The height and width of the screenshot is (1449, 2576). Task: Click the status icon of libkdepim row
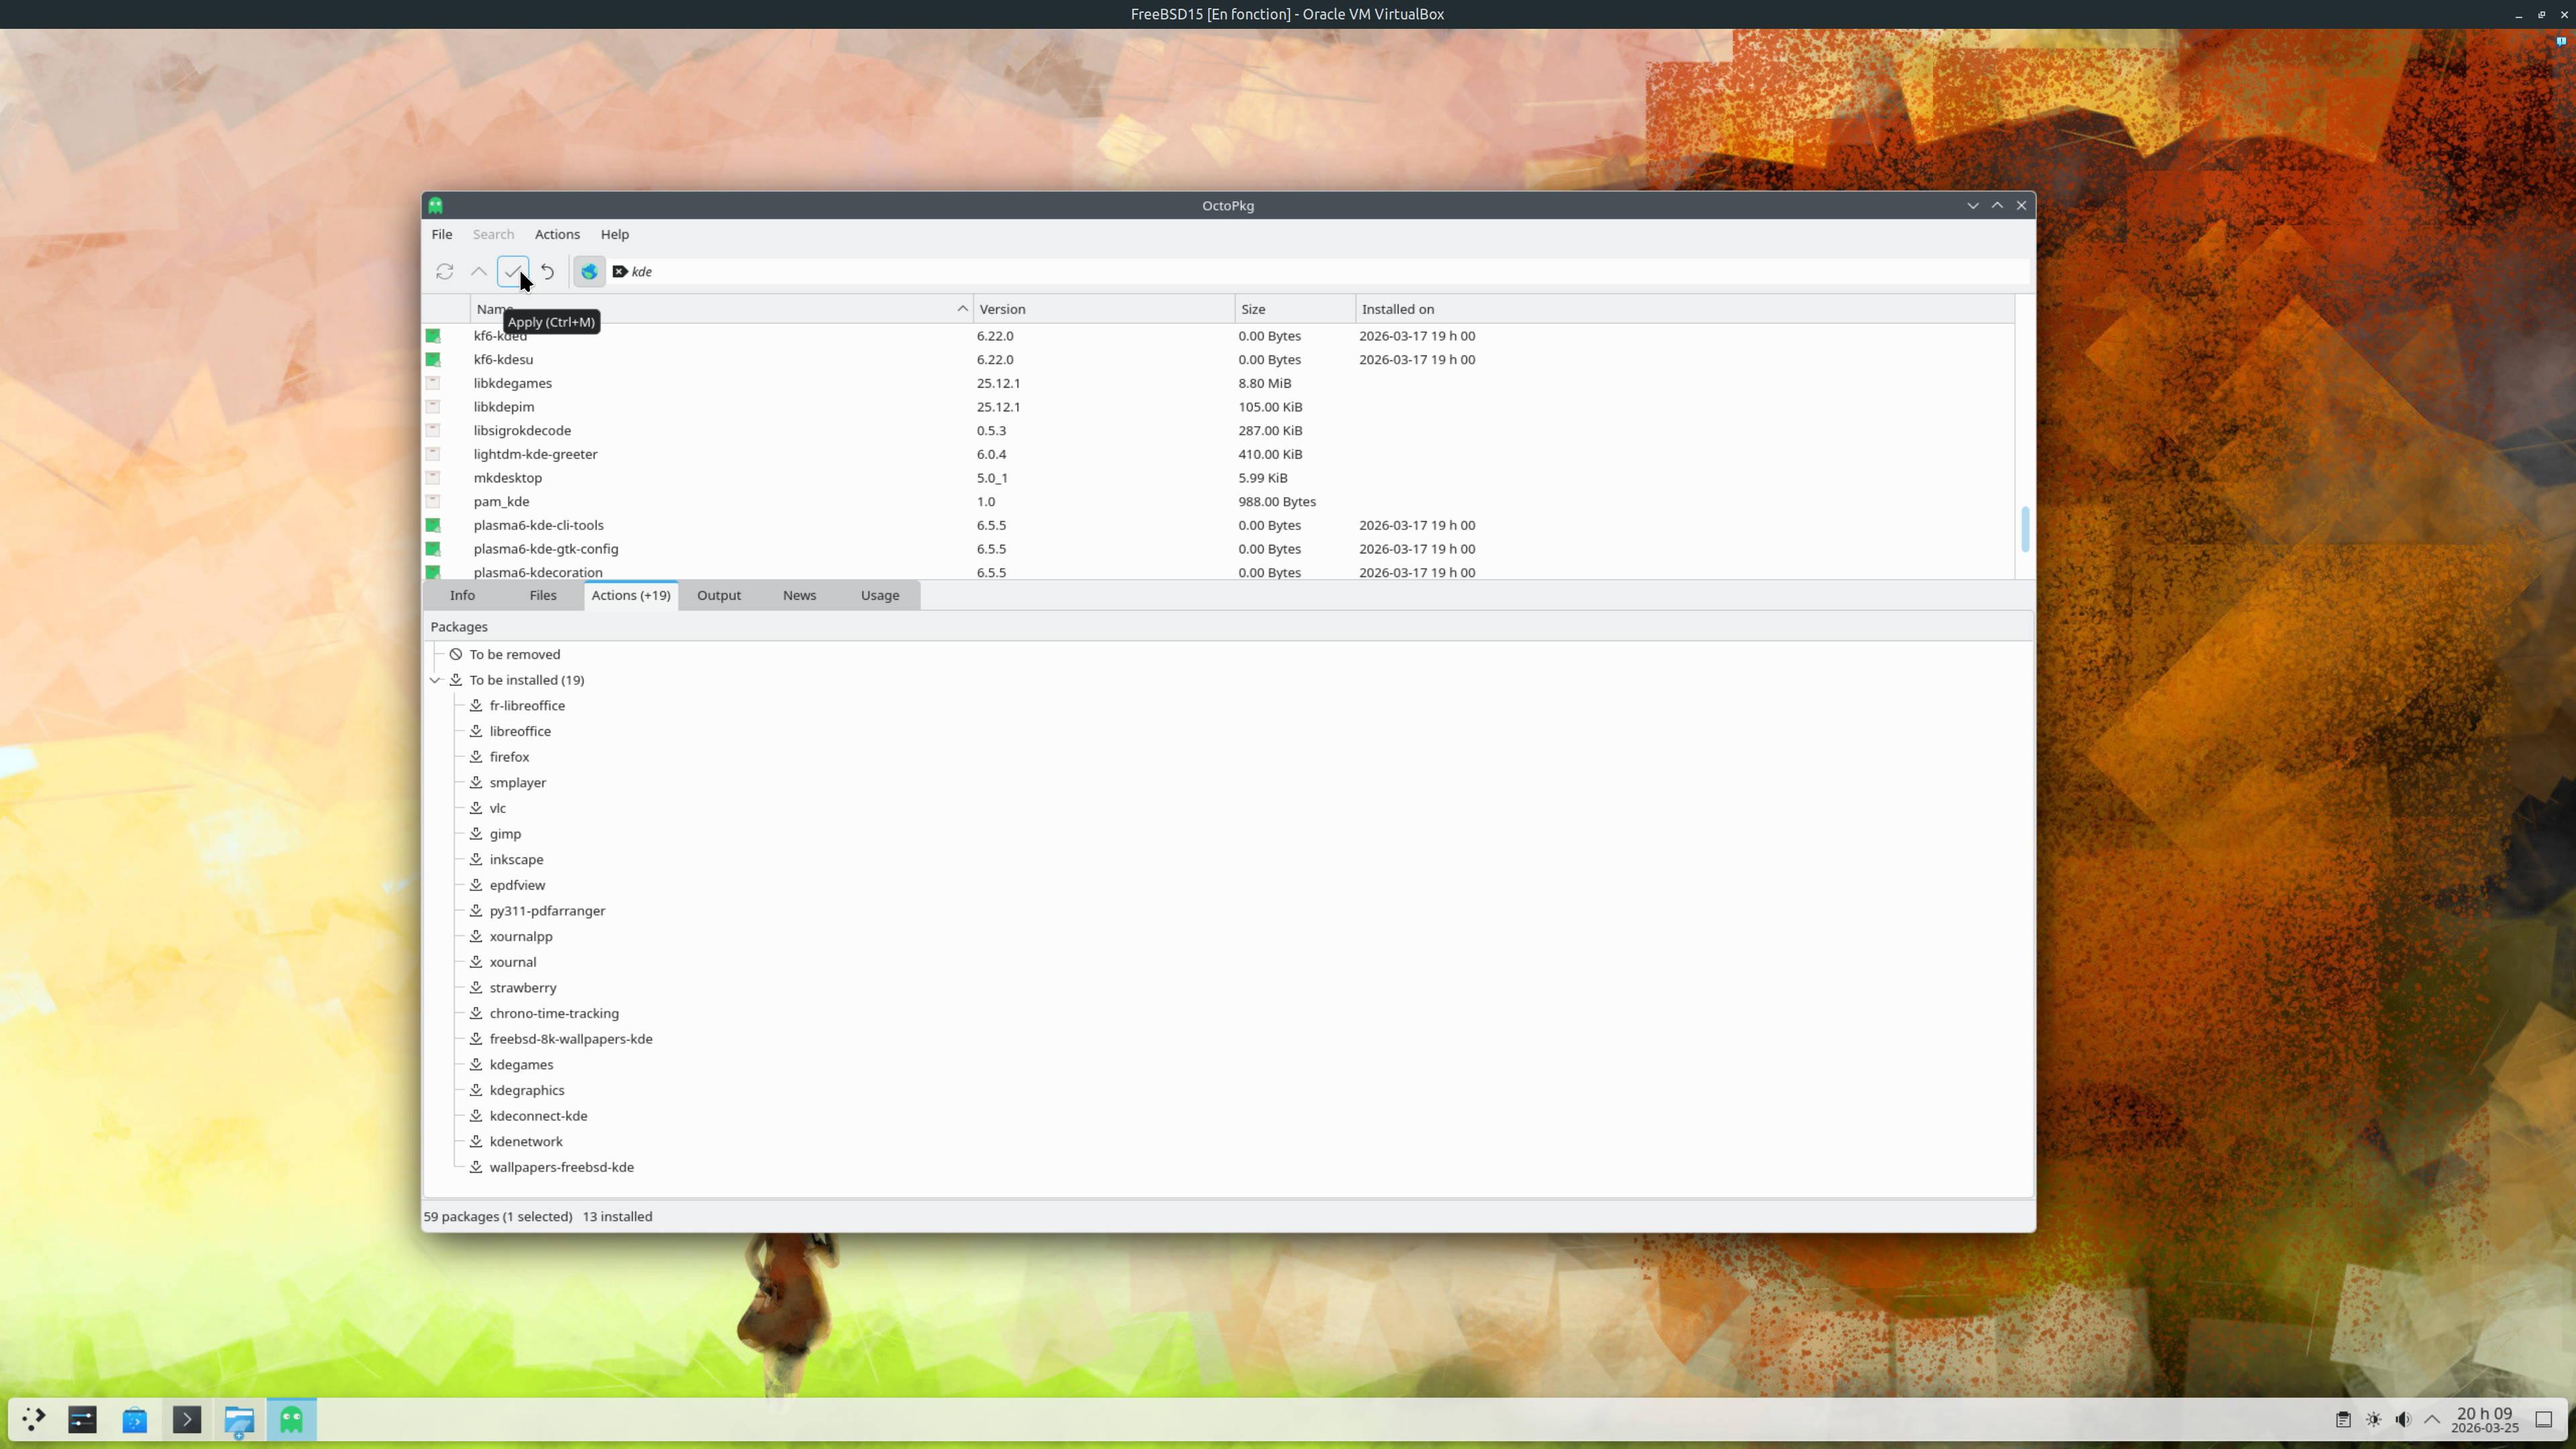pyautogui.click(x=433, y=407)
